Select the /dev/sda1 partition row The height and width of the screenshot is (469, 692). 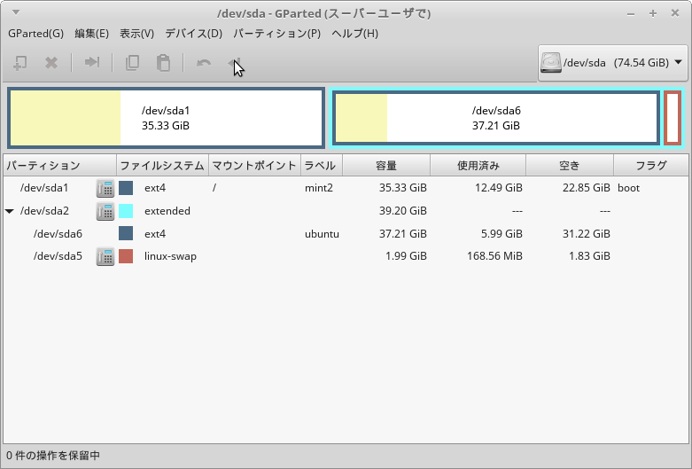tap(346, 188)
